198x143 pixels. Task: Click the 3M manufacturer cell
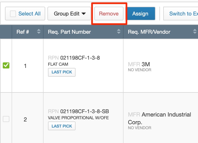coord(146,64)
